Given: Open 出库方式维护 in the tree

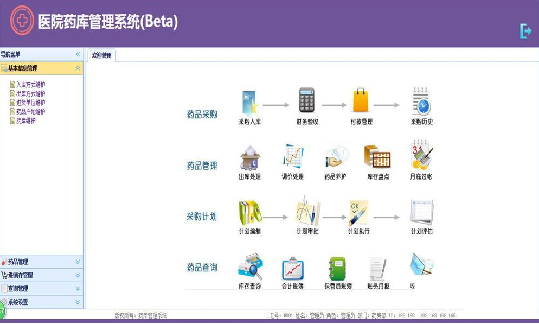Looking at the screenshot, I should (x=30, y=93).
